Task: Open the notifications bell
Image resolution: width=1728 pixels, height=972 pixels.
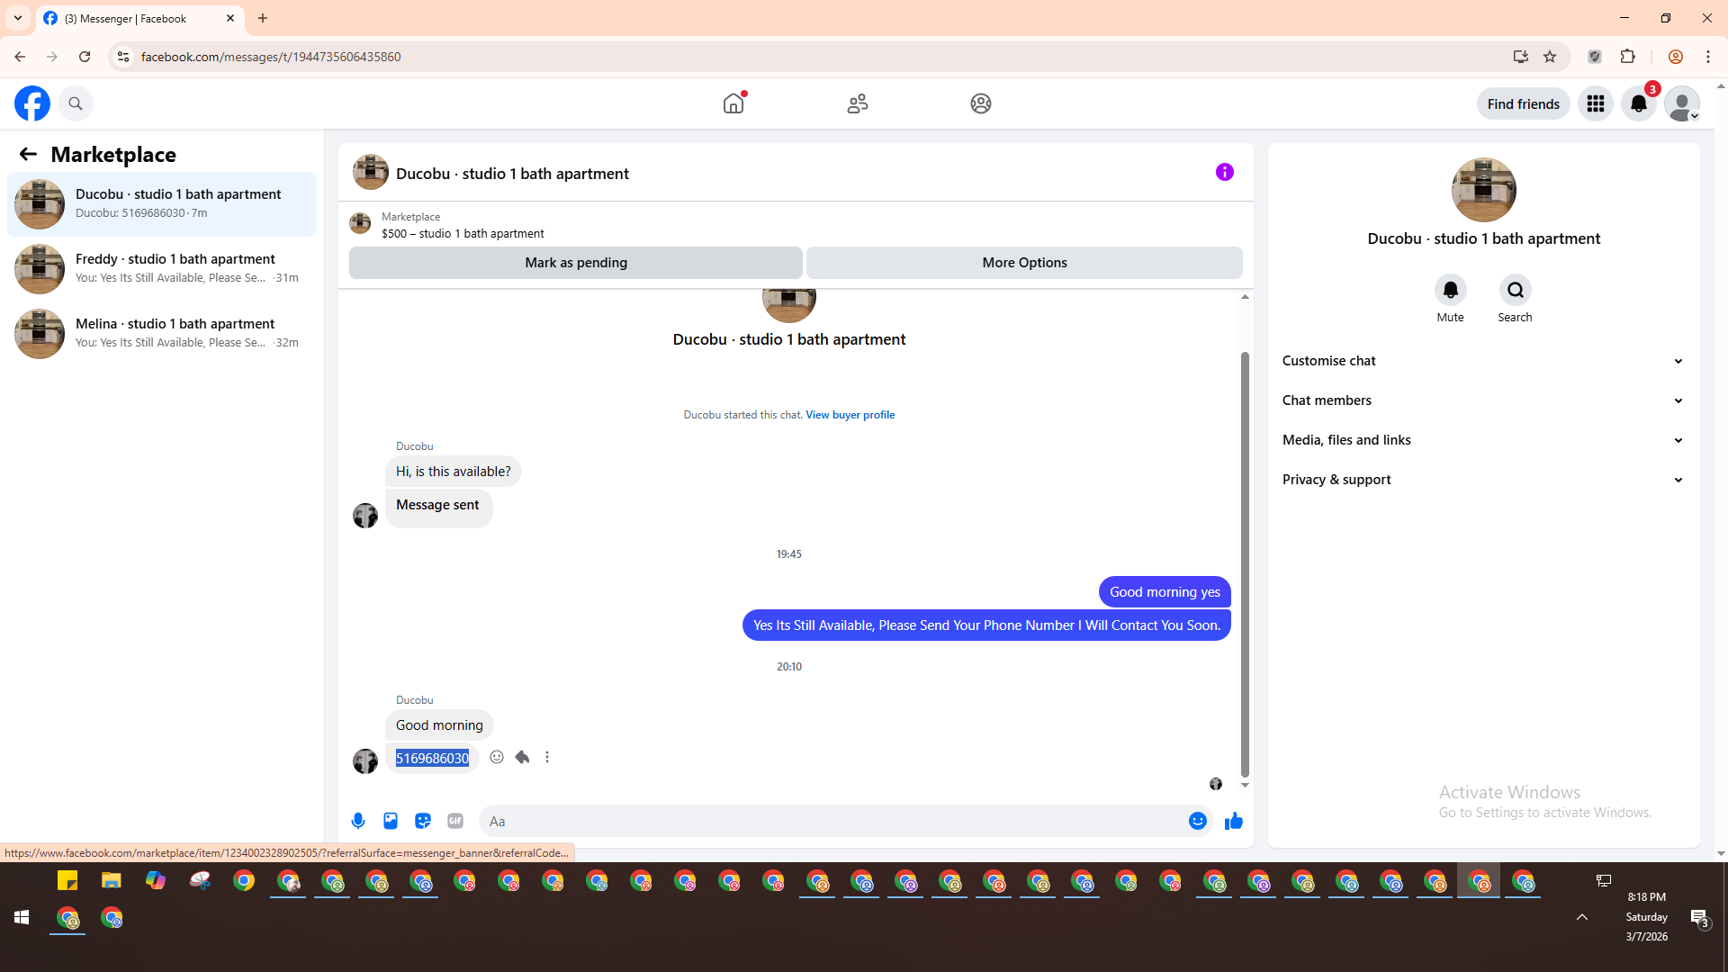Action: point(1639,103)
